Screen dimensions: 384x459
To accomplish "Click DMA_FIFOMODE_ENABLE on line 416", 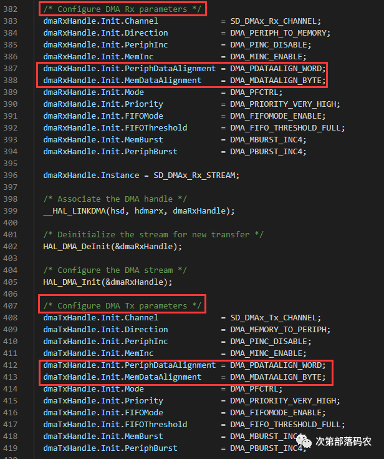I will coord(276,412).
